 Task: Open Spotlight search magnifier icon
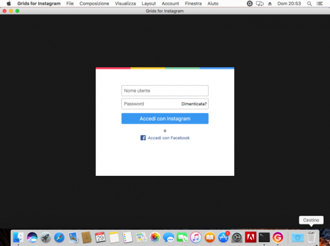click(309, 3)
